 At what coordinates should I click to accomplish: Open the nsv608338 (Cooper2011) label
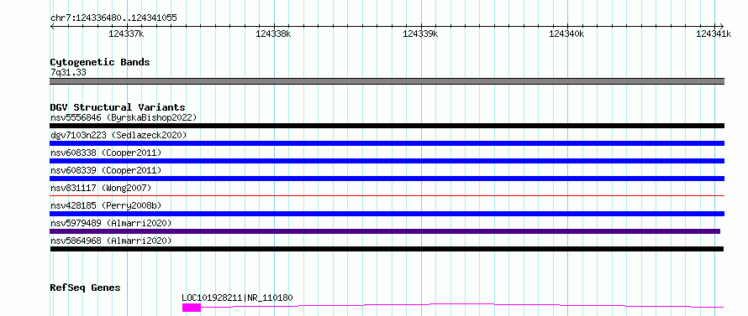coord(106,153)
